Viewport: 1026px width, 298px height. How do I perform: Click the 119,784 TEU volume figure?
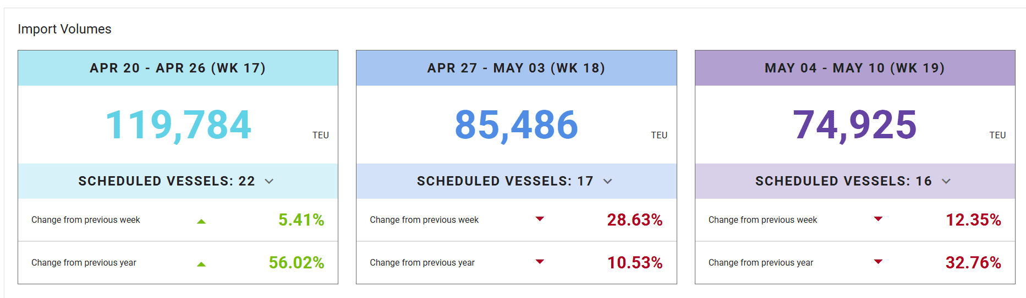click(x=178, y=125)
